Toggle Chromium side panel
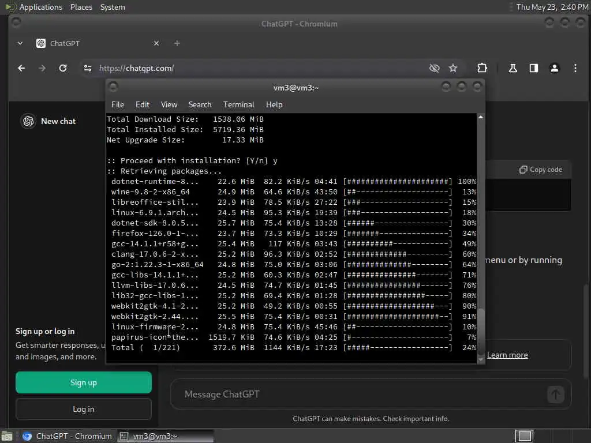Screen dimensions: 591x443 click(534, 68)
